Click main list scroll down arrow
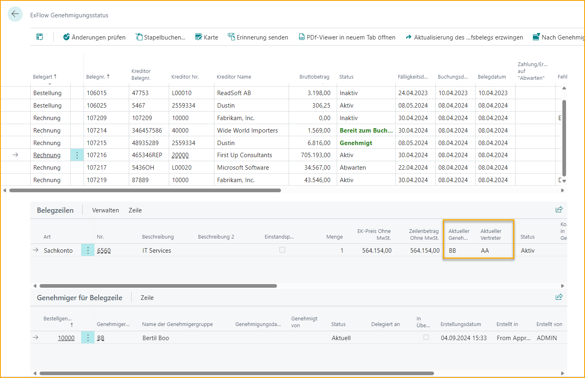Screen dimensions: 585x378 [564, 181]
